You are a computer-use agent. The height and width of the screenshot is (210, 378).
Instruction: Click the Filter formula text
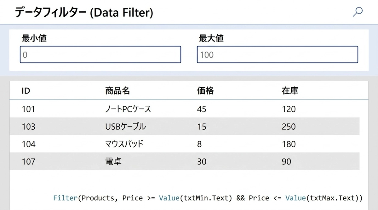pyautogui.click(x=208, y=198)
